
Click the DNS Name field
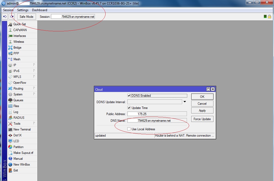coord(157,121)
